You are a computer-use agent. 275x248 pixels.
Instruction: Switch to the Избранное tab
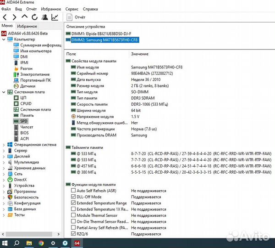[27, 27]
